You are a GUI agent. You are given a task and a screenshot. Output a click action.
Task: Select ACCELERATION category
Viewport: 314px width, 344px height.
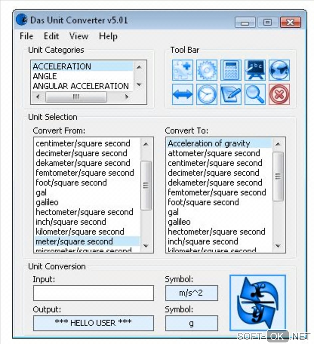83,66
